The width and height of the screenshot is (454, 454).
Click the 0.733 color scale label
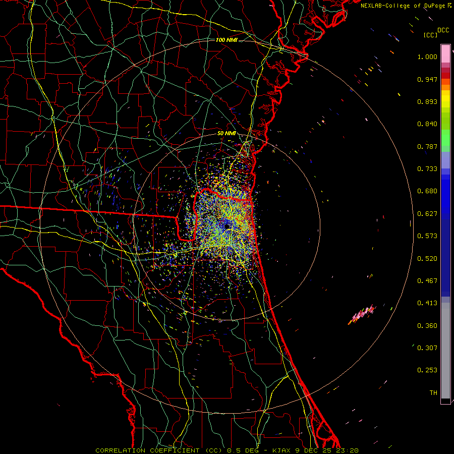pyautogui.click(x=427, y=169)
